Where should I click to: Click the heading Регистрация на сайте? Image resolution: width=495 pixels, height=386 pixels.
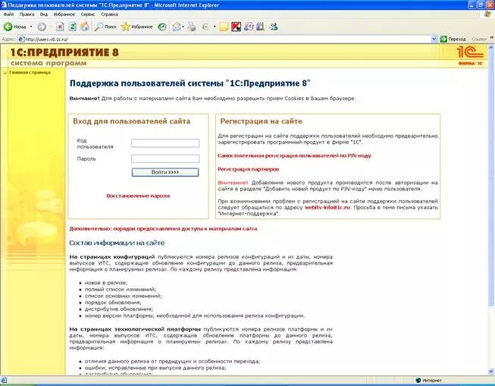pyautogui.click(x=261, y=121)
